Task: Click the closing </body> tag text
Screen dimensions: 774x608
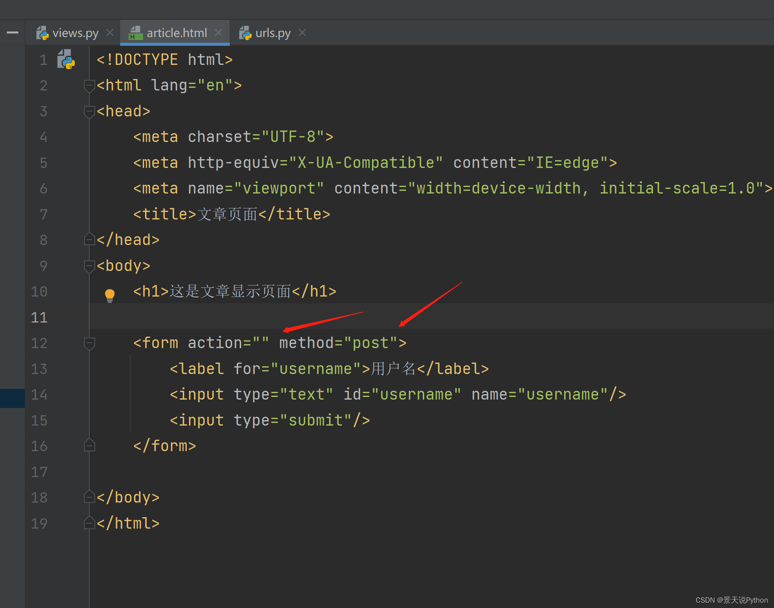Action: [128, 497]
